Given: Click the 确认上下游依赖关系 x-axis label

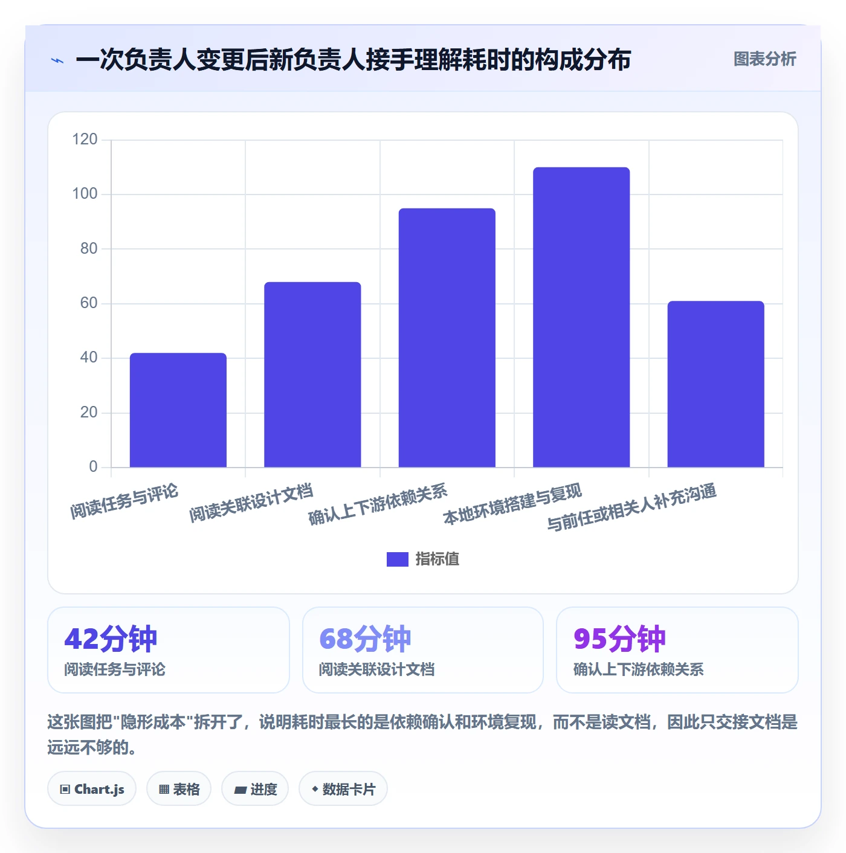Looking at the screenshot, I should tap(378, 504).
